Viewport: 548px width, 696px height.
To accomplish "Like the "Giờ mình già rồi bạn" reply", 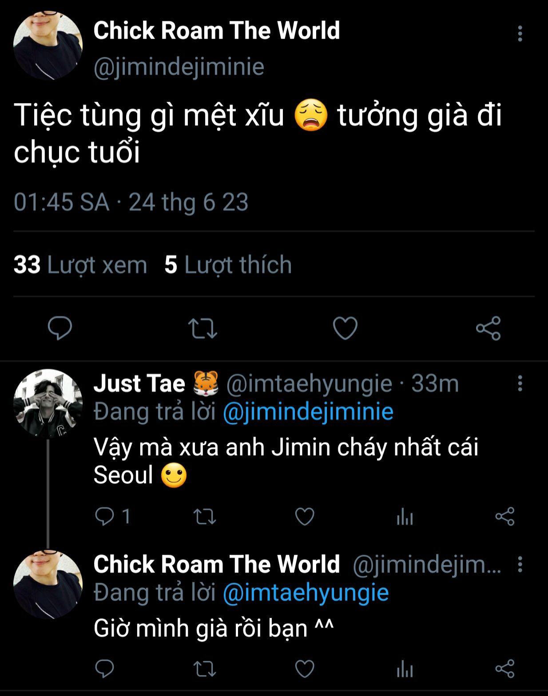I will (305, 669).
